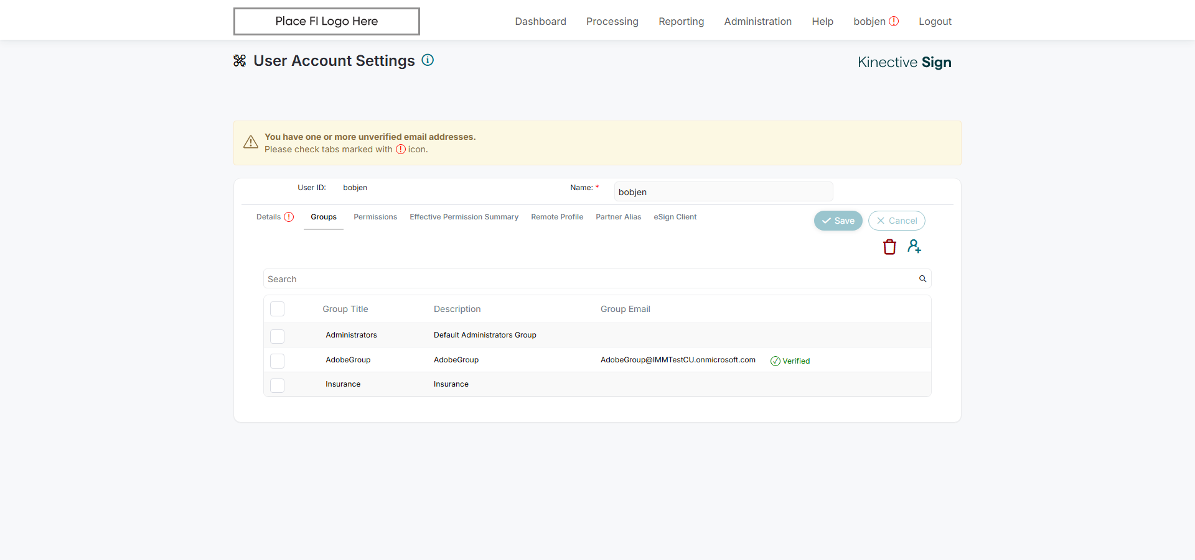Click the add user to group icon
Screen dimensions: 1195x560
pyautogui.click(x=914, y=246)
